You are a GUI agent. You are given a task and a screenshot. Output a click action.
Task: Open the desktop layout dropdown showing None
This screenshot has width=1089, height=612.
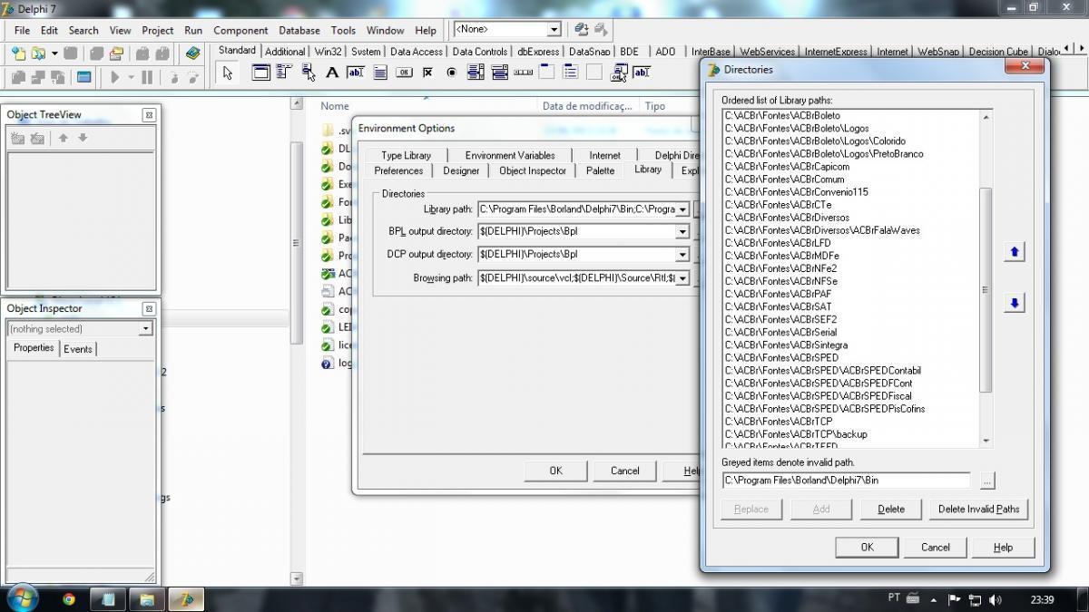click(553, 30)
